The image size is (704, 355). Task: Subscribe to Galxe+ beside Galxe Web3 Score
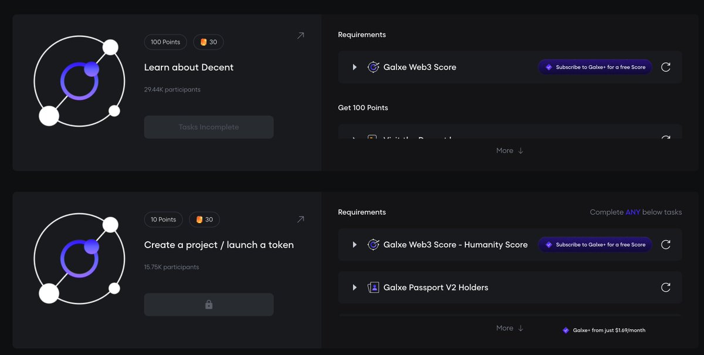click(x=595, y=67)
